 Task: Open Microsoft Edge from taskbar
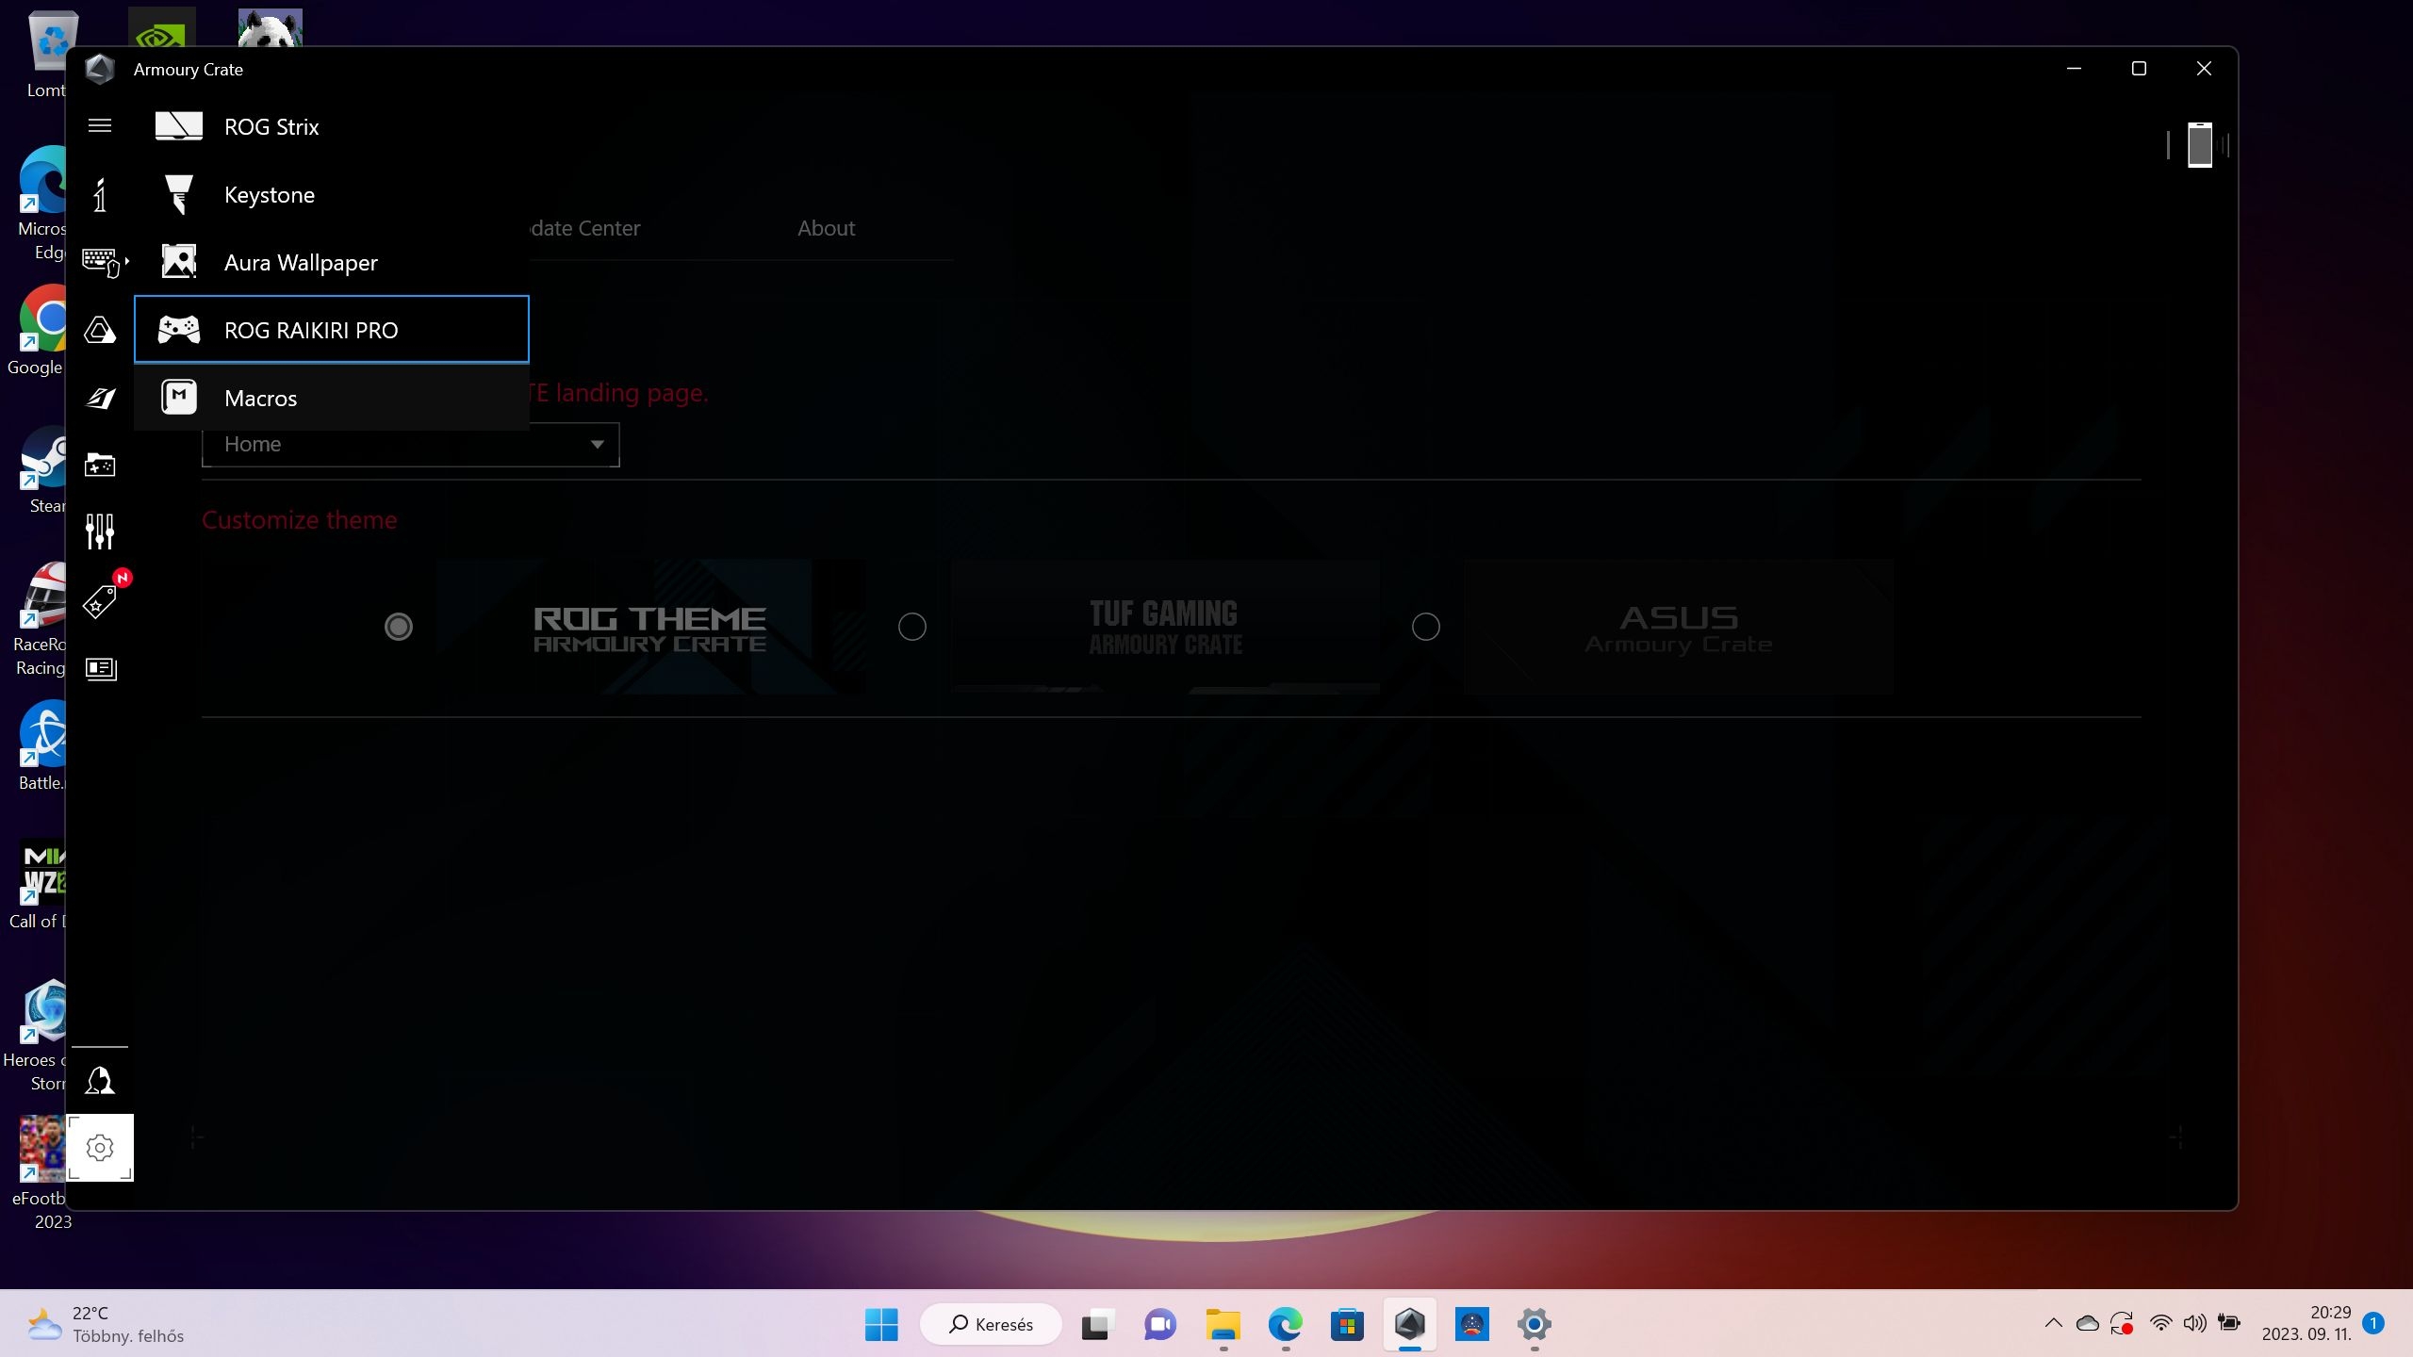point(1285,1324)
